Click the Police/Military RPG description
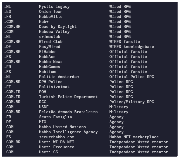 point(132,102)
